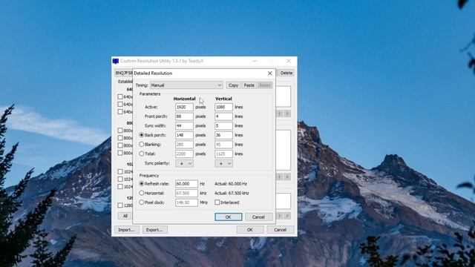Click the greyed Reset button

pyautogui.click(x=265, y=85)
